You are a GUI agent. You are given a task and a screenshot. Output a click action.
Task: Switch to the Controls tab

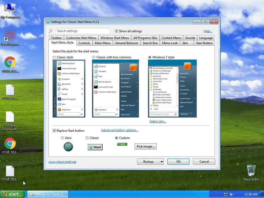tap(84, 43)
